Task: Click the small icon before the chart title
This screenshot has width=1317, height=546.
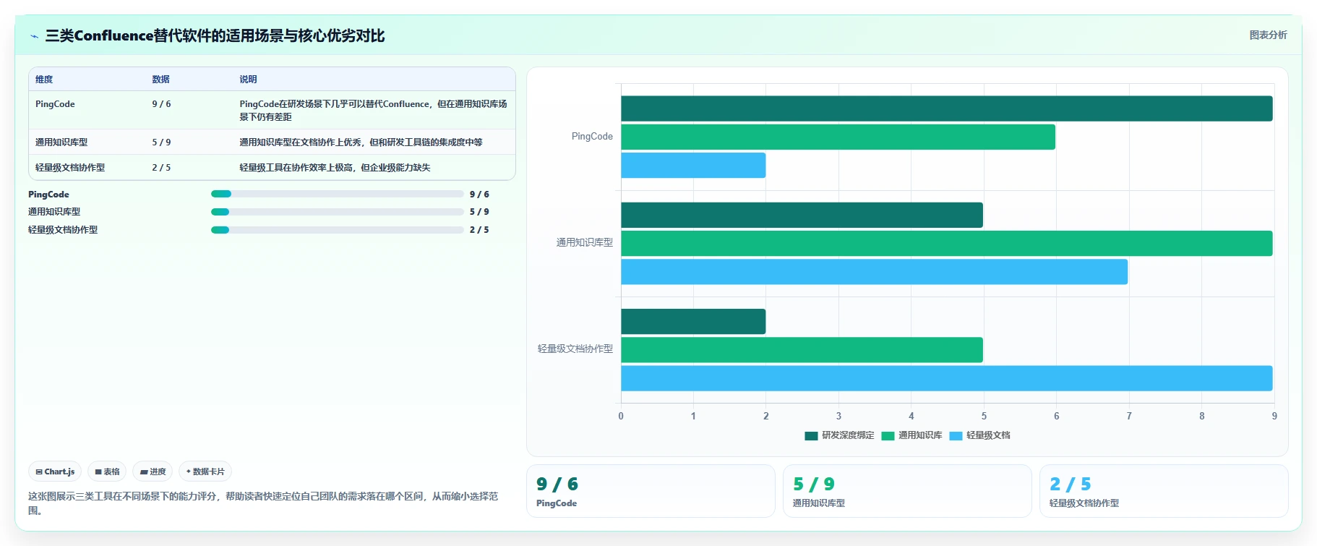Action: coord(34,36)
